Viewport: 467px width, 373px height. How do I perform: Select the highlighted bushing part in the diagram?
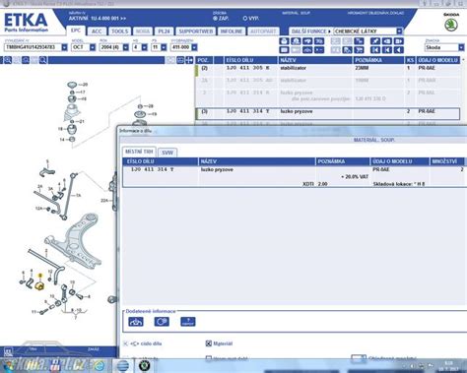point(39,285)
